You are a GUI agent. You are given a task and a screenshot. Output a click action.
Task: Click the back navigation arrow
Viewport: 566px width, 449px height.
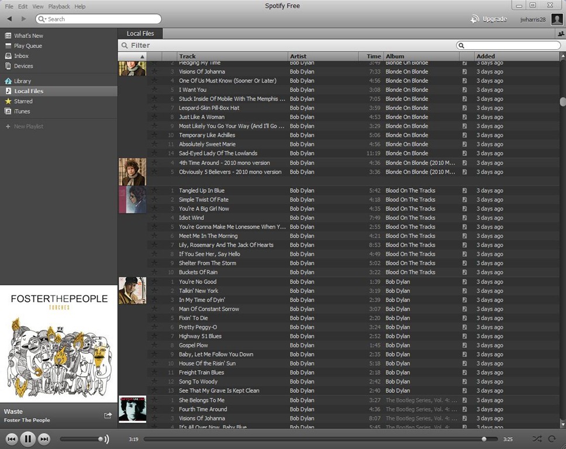[x=9, y=19]
